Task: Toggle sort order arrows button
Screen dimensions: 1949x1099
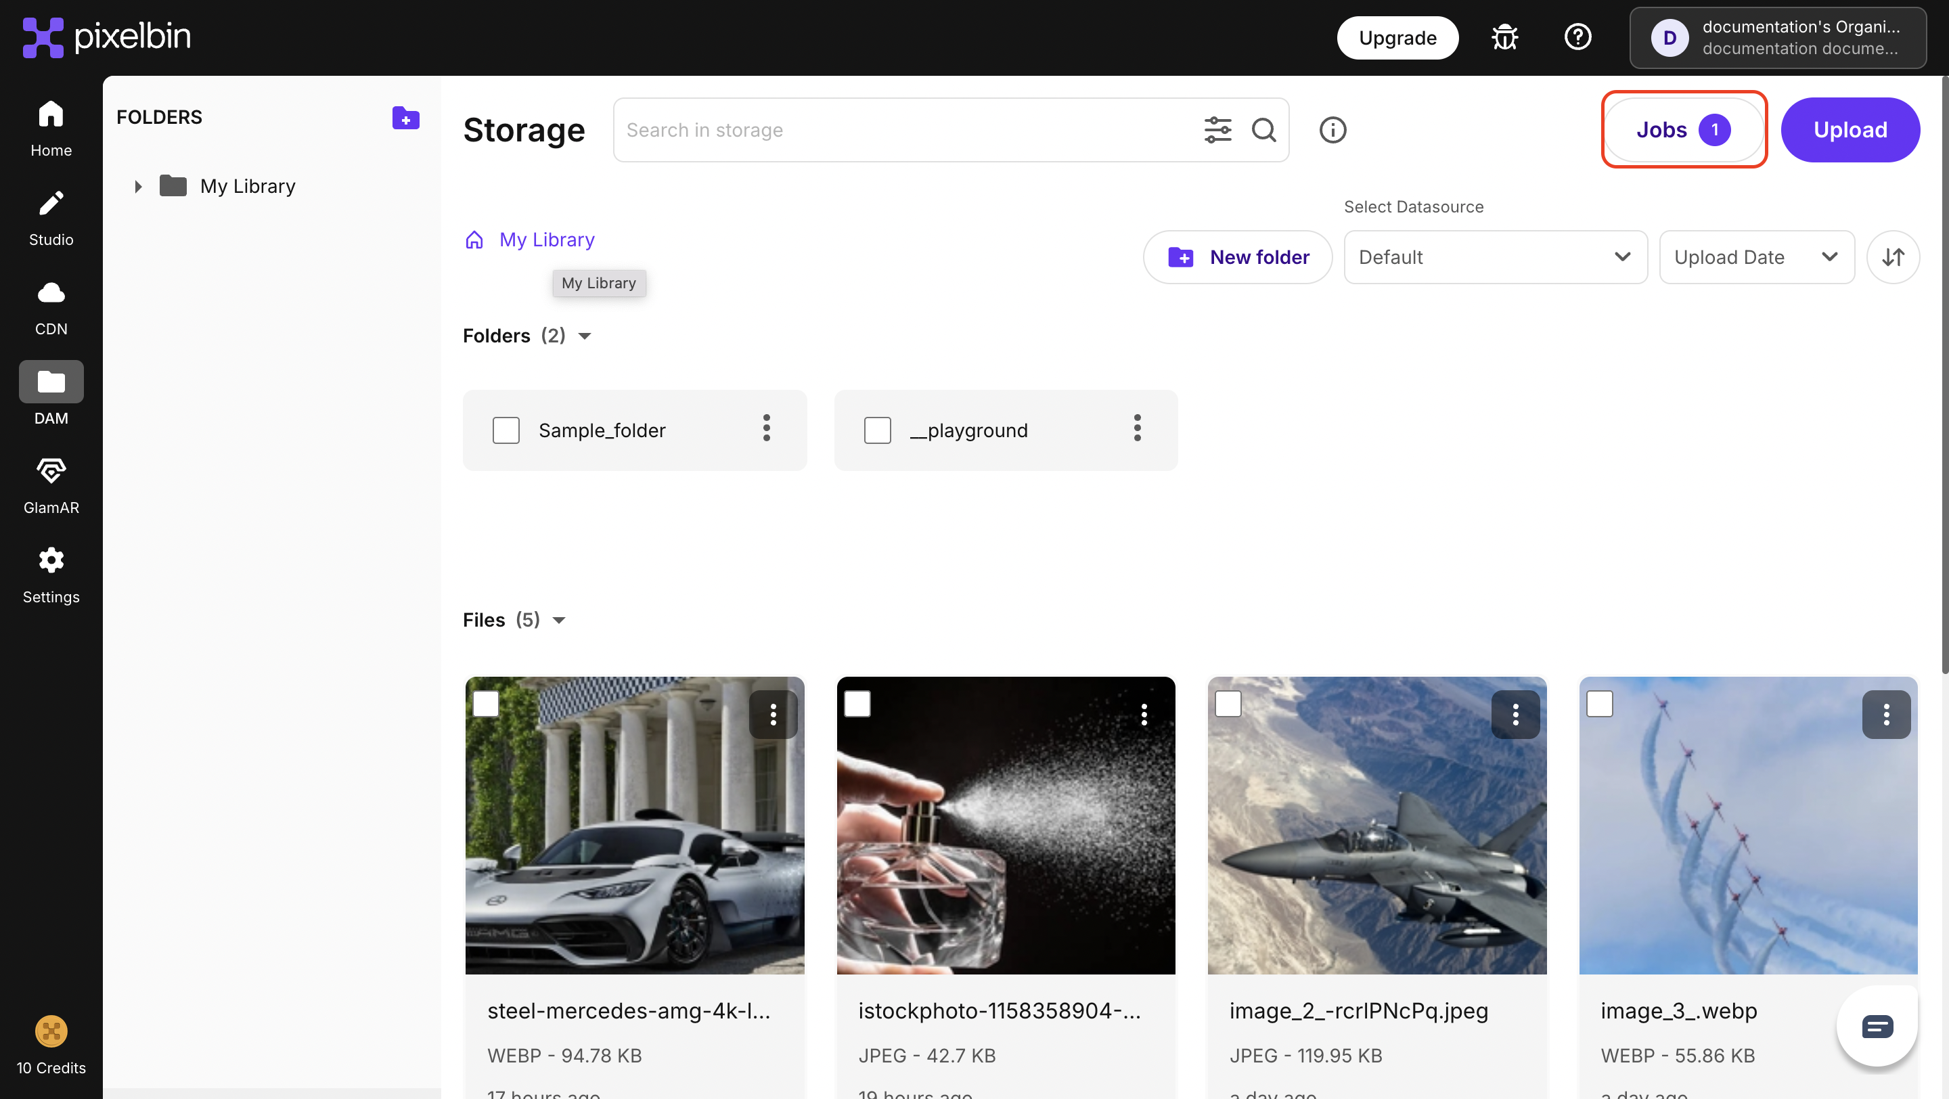Action: pos(1892,257)
